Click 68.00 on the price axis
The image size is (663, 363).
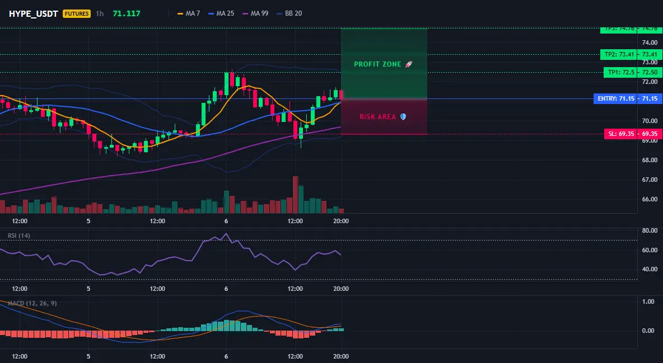tap(650, 160)
